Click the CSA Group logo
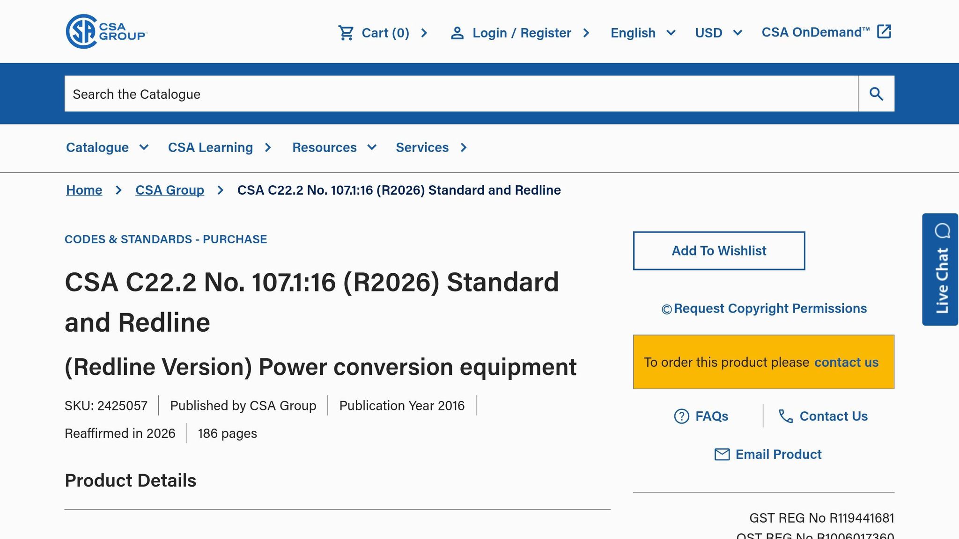The image size is (959, 539). coord(106,31)
